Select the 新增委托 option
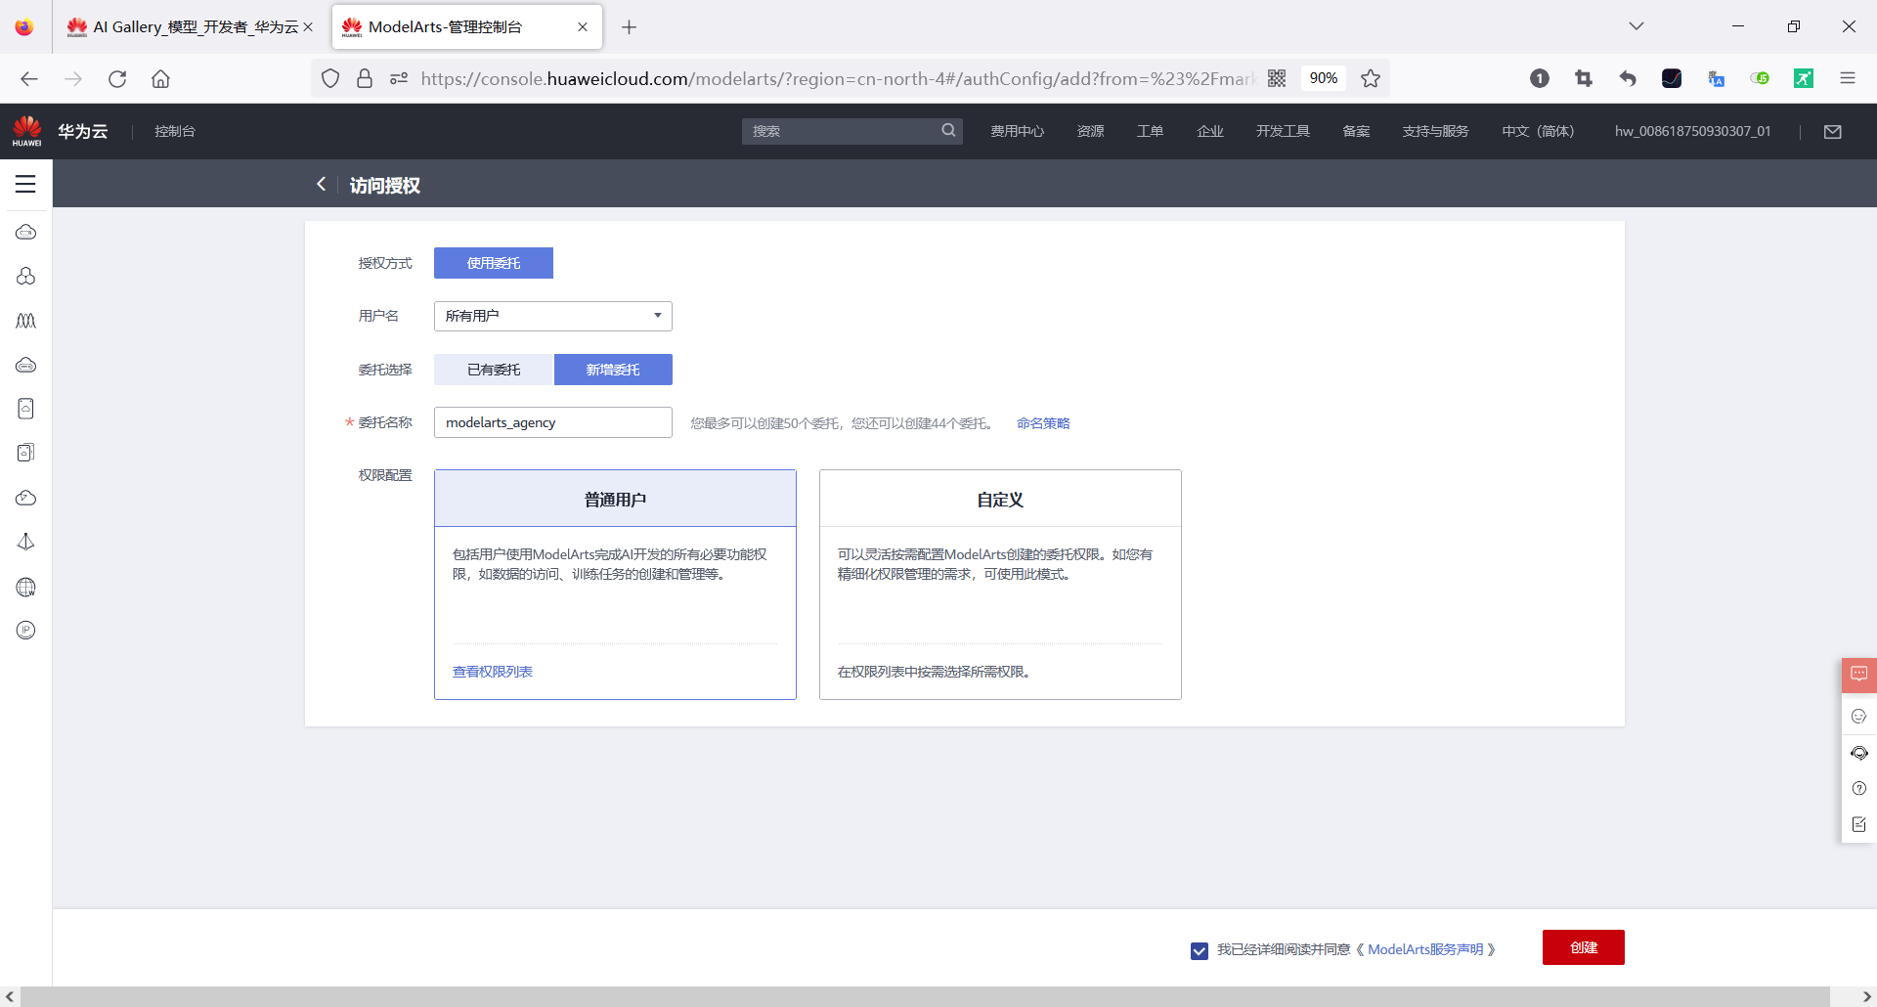Screen dimensions: 1877x1007 click(x=613, y=370)
